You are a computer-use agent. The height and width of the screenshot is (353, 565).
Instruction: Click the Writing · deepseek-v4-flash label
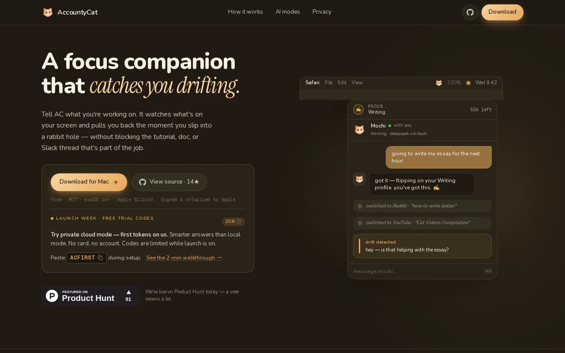[x=399, y=134]
